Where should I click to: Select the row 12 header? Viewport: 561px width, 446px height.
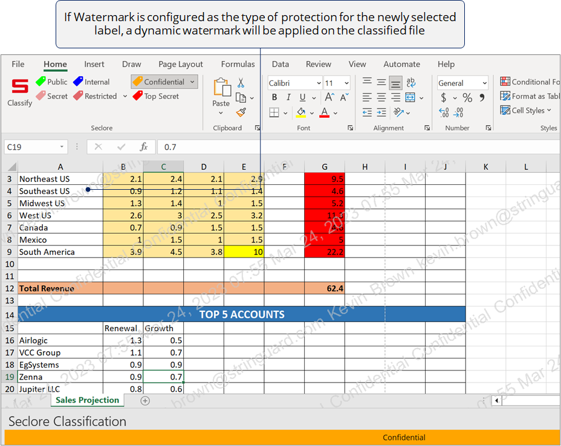click(x=9, y=288)
